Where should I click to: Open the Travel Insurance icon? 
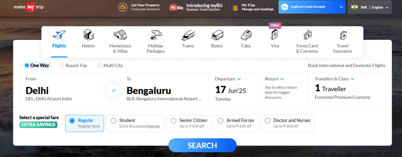[x=342, y=35]
